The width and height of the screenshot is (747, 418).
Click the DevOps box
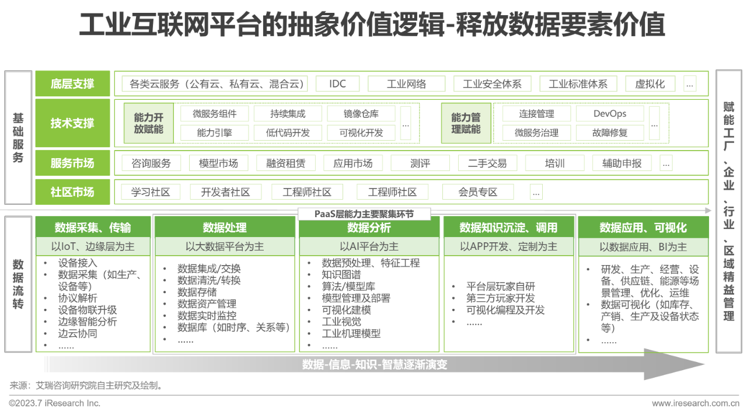(x=610, y=114)
